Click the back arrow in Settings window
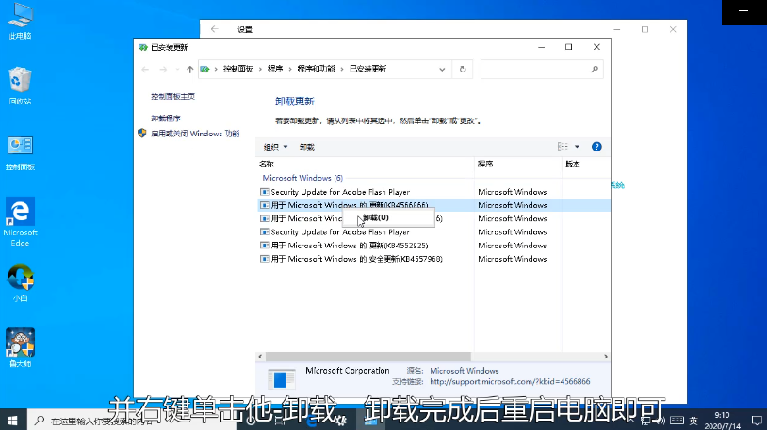 [x=216, y=29]
